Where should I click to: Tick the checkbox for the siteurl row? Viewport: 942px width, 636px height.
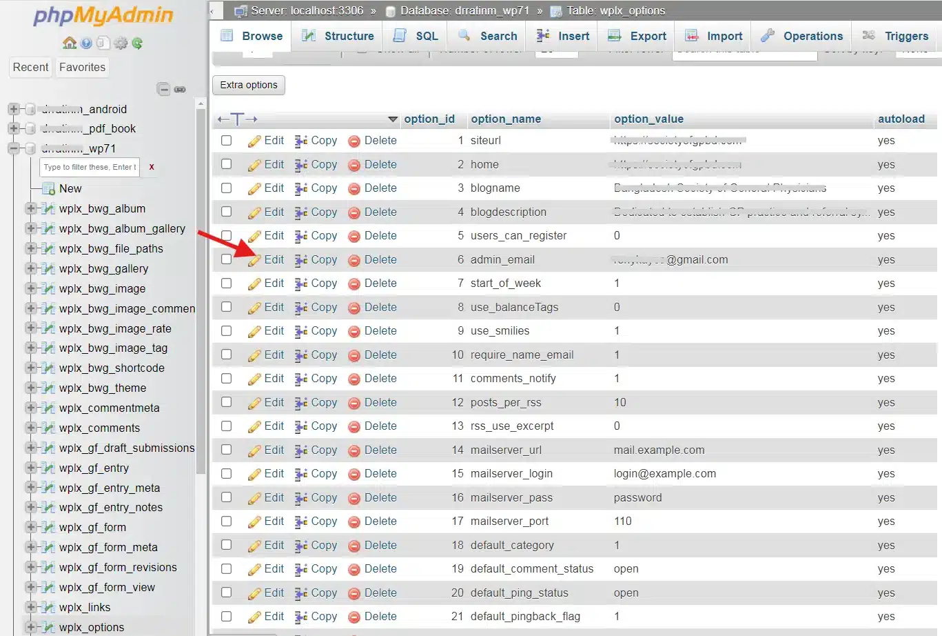pos(227,141)
